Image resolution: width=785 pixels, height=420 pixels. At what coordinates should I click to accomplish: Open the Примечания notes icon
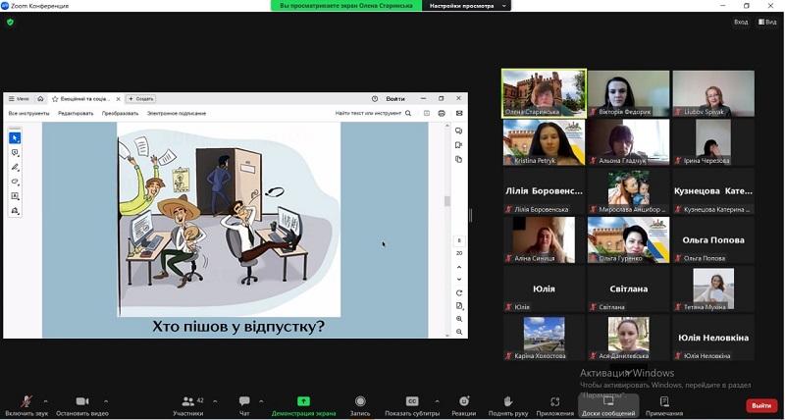tap(664, 402)
